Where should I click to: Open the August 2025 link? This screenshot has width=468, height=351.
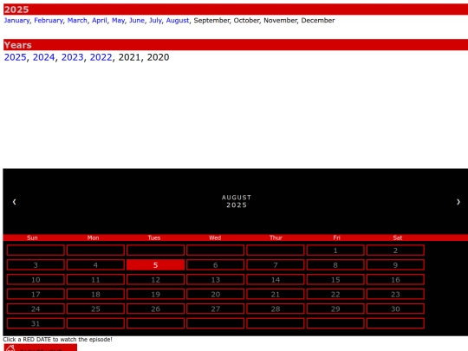pos(178,20)
